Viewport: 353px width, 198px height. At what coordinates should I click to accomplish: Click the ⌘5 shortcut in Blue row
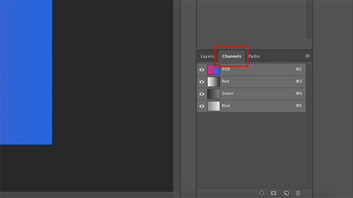coord(299,105)
